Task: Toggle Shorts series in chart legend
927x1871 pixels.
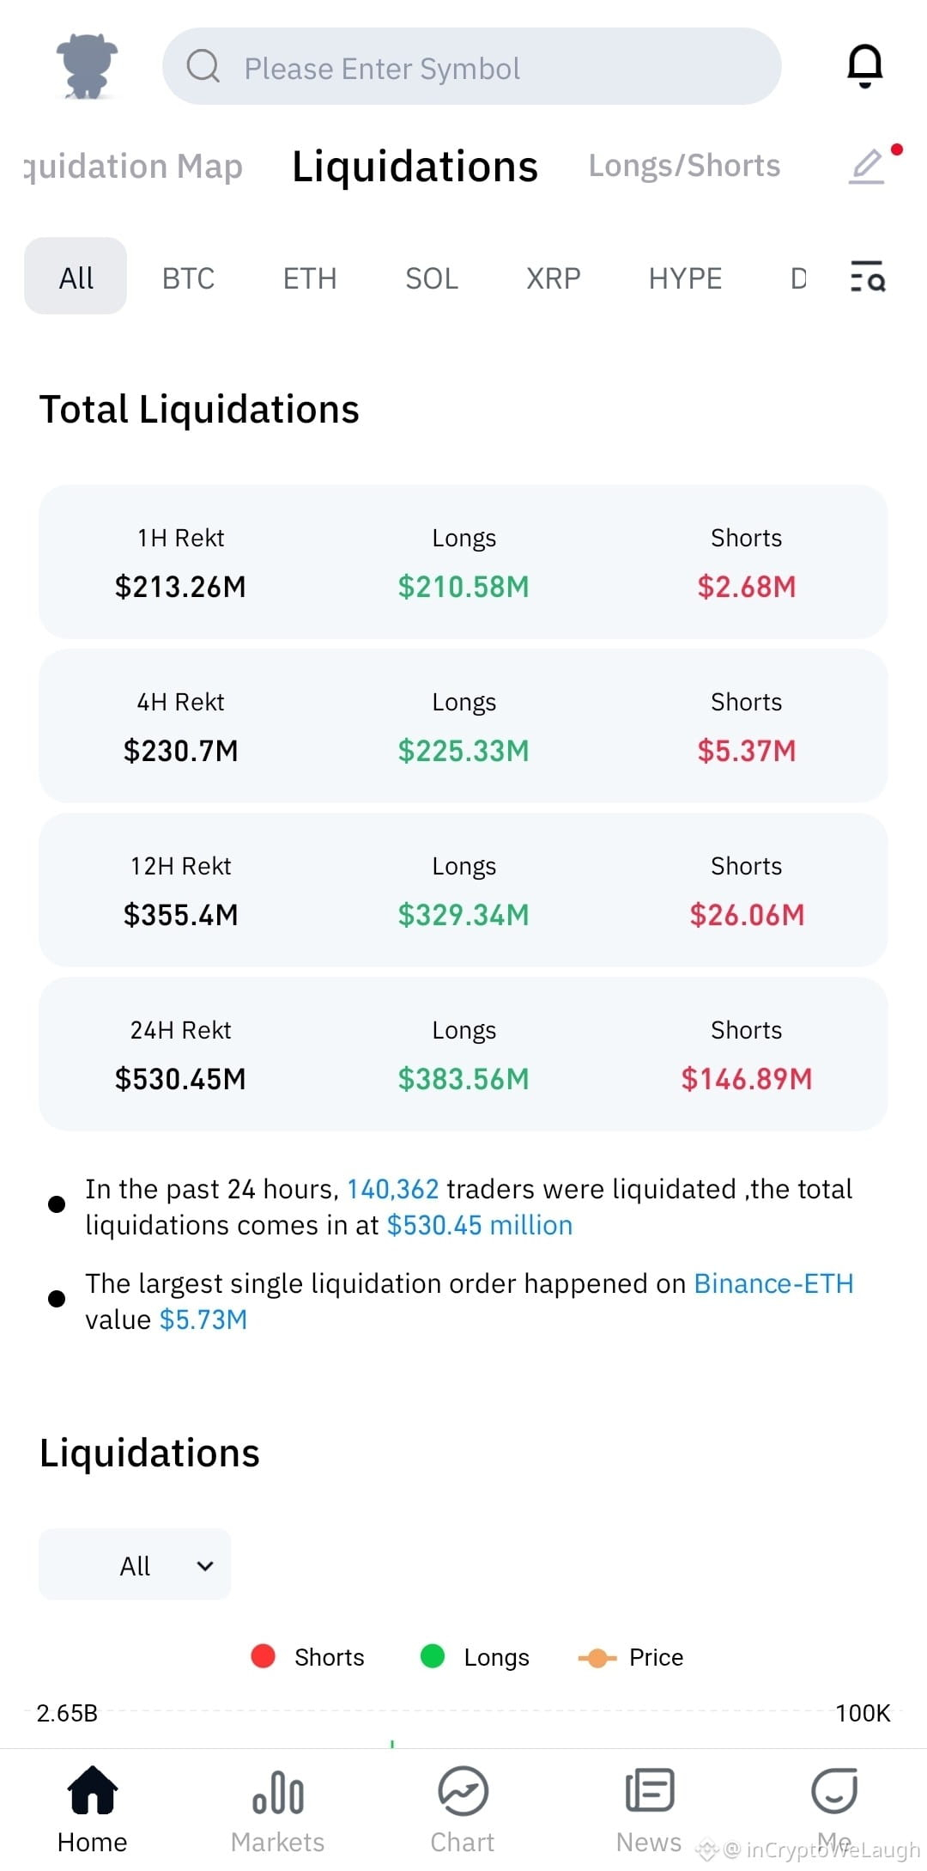Action: tap(307, 1657)
